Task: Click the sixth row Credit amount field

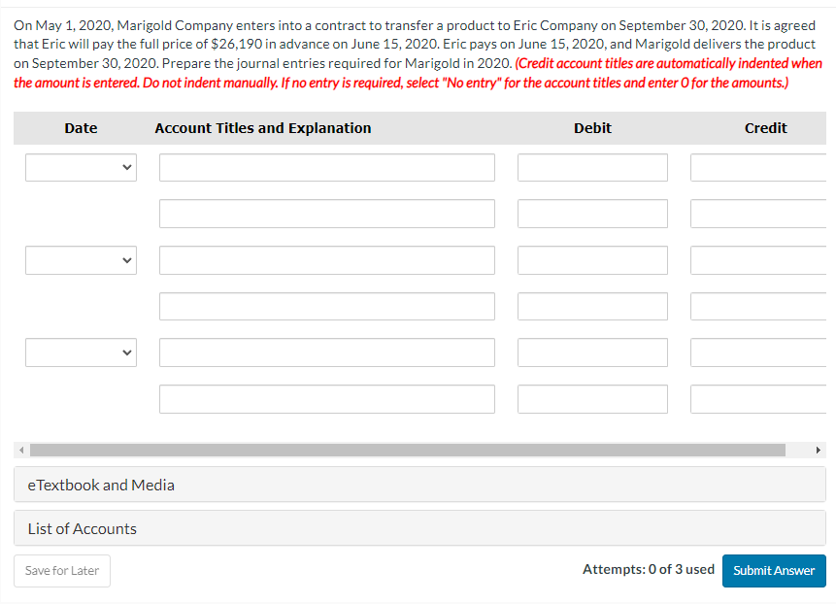Action: (x=758, y=399)
